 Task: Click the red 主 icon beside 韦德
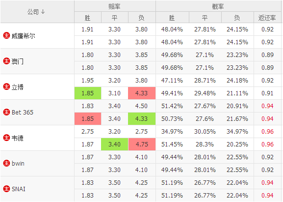pos(6,138)
